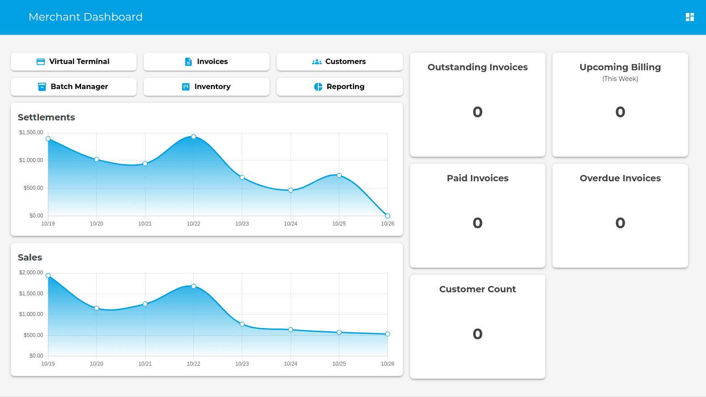
Task: Click the board icon beside Inventory
Action: (x=186, y=87)
